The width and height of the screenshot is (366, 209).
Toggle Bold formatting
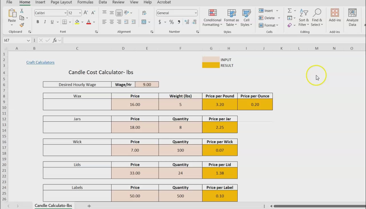38,22
